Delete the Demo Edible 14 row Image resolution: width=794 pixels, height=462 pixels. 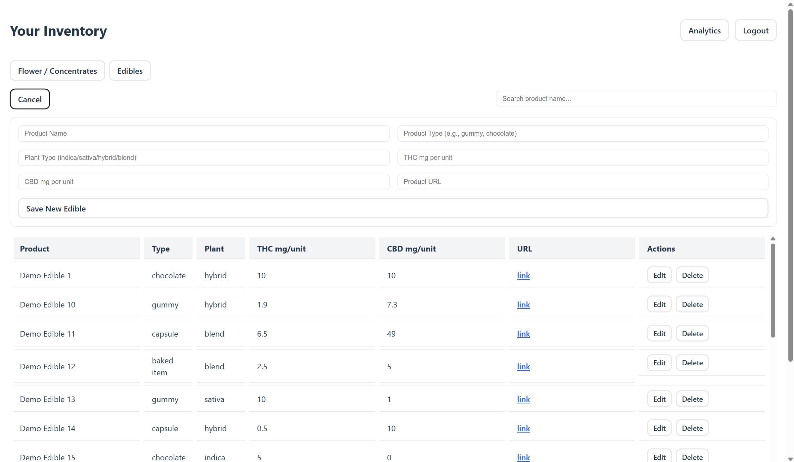click(692, 428)
